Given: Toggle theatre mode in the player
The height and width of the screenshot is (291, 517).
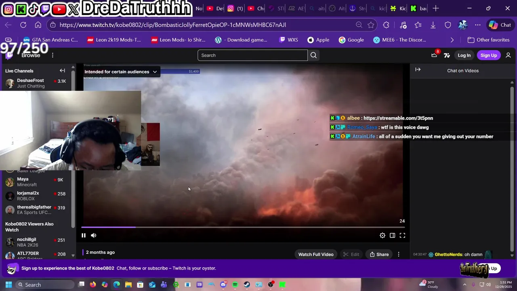Looking at the screenshot, I should [x=392, y=235].
